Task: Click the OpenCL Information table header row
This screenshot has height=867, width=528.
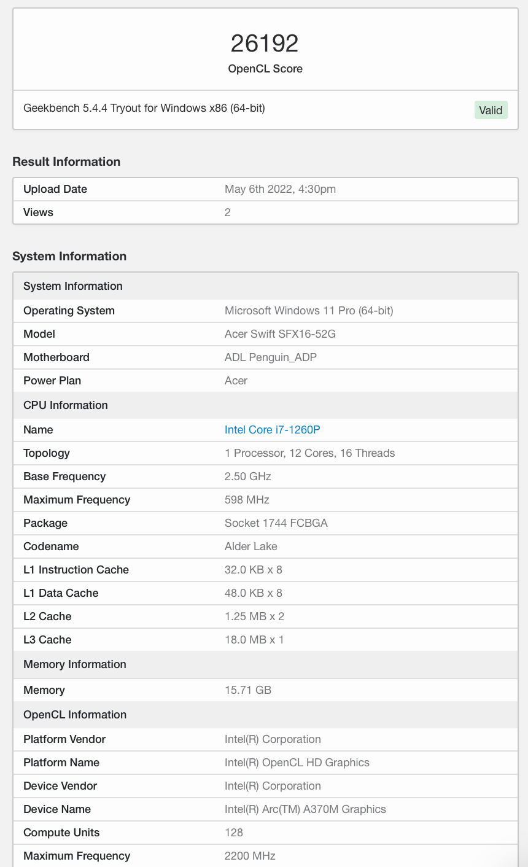Action: pos(266,715)
